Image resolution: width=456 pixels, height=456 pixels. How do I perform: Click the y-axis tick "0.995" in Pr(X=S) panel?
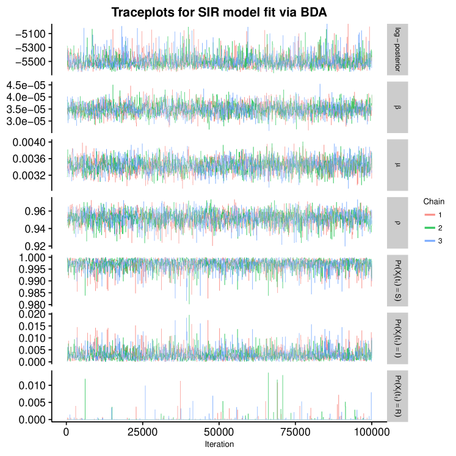(x=32, y=269)
